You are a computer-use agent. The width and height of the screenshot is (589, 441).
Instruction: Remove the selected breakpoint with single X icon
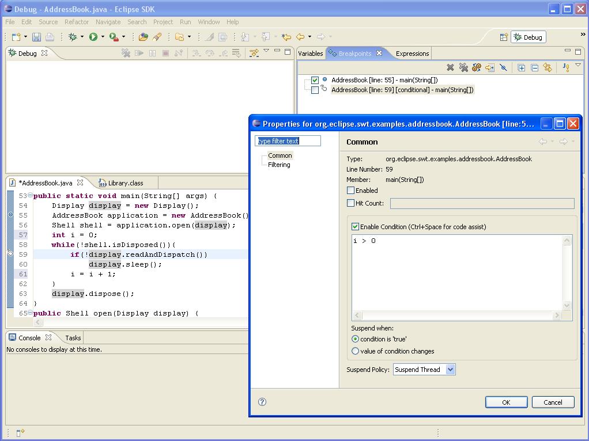point(450,67)
